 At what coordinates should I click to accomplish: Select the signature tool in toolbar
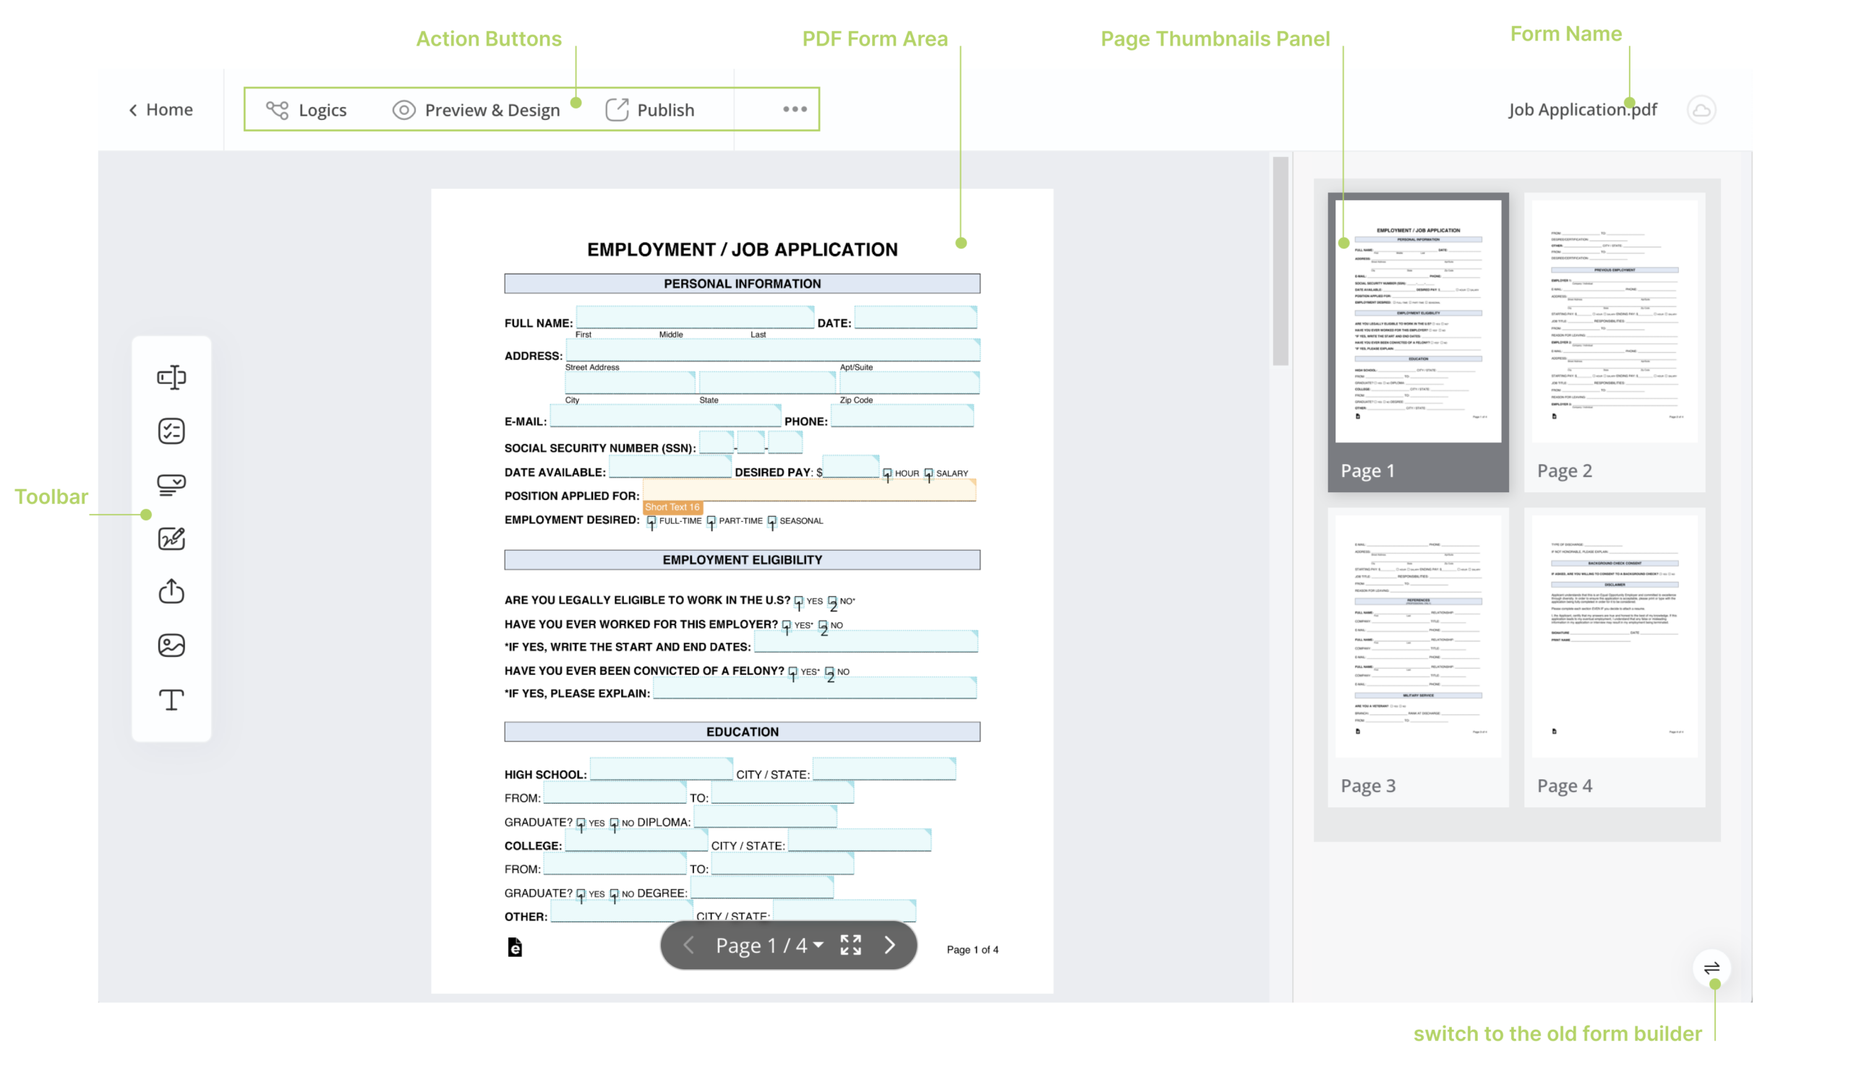pyautogui.click(x=171, y=538)
